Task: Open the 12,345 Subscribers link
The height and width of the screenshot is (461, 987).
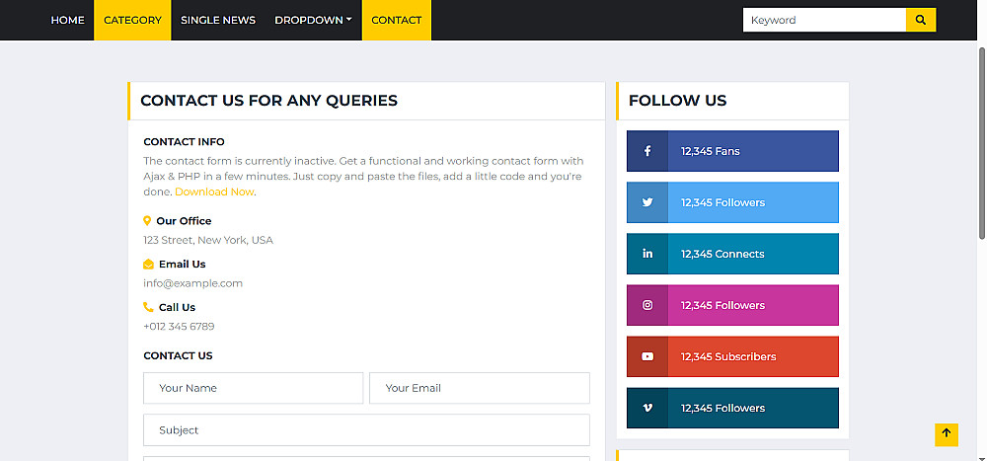Action: [x=732, y=356]
